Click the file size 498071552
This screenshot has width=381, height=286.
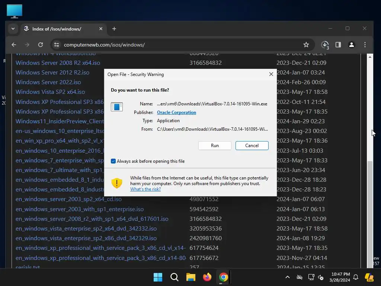(x=204, y=199)
